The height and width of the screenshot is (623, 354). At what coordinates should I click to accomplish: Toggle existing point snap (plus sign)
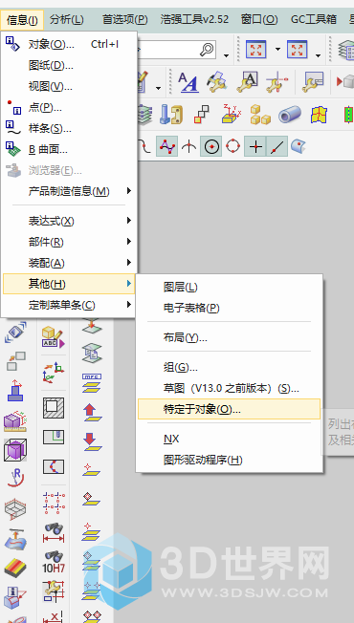click(x=254, y=146)
